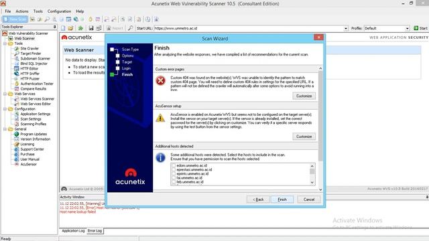Click the green puzzle icon in scanner toolbar

(x=80, y=28)
